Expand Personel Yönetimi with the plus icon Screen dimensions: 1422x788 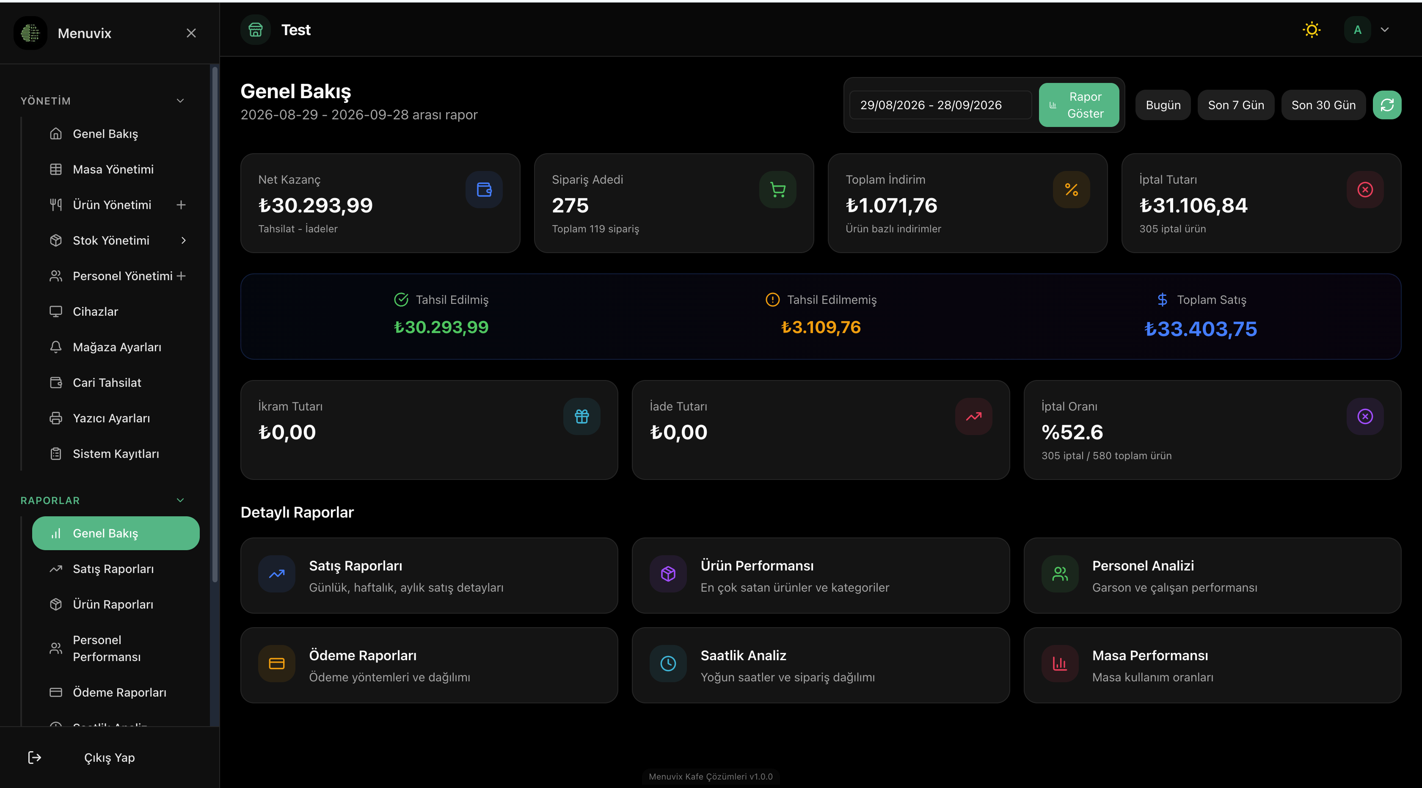181,276
